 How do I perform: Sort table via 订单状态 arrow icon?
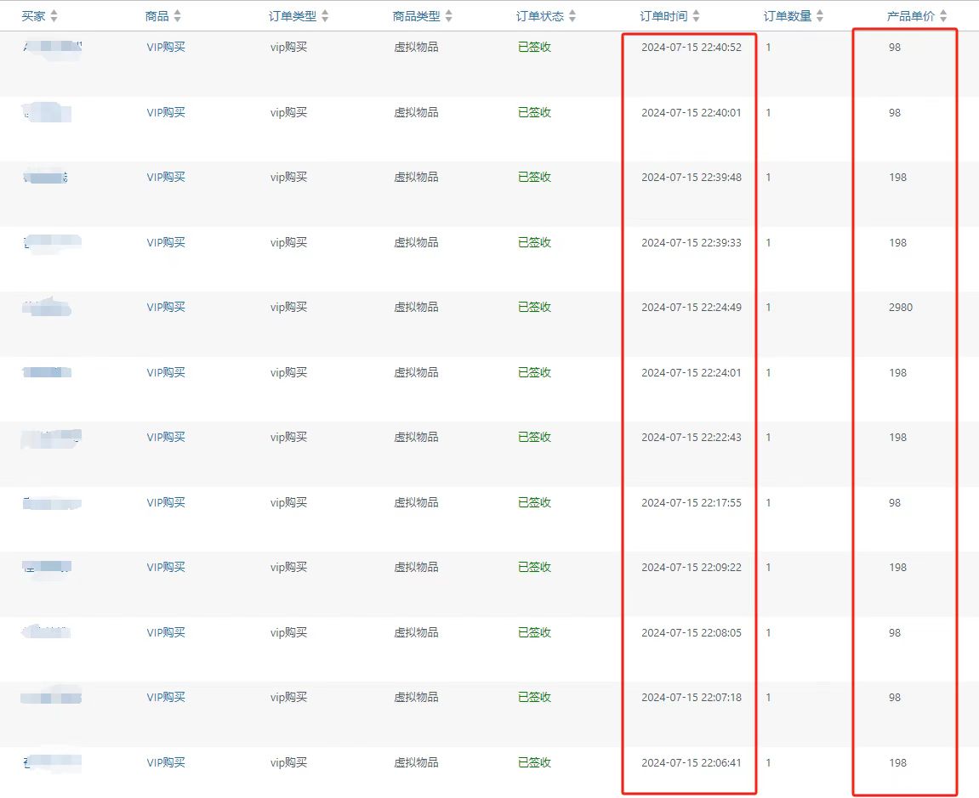coord(572,16)
